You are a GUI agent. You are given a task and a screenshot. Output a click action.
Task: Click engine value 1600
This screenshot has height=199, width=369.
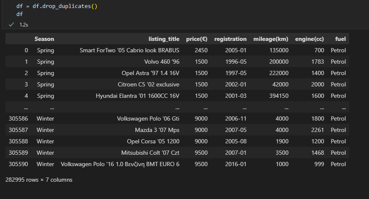point(318,96)
